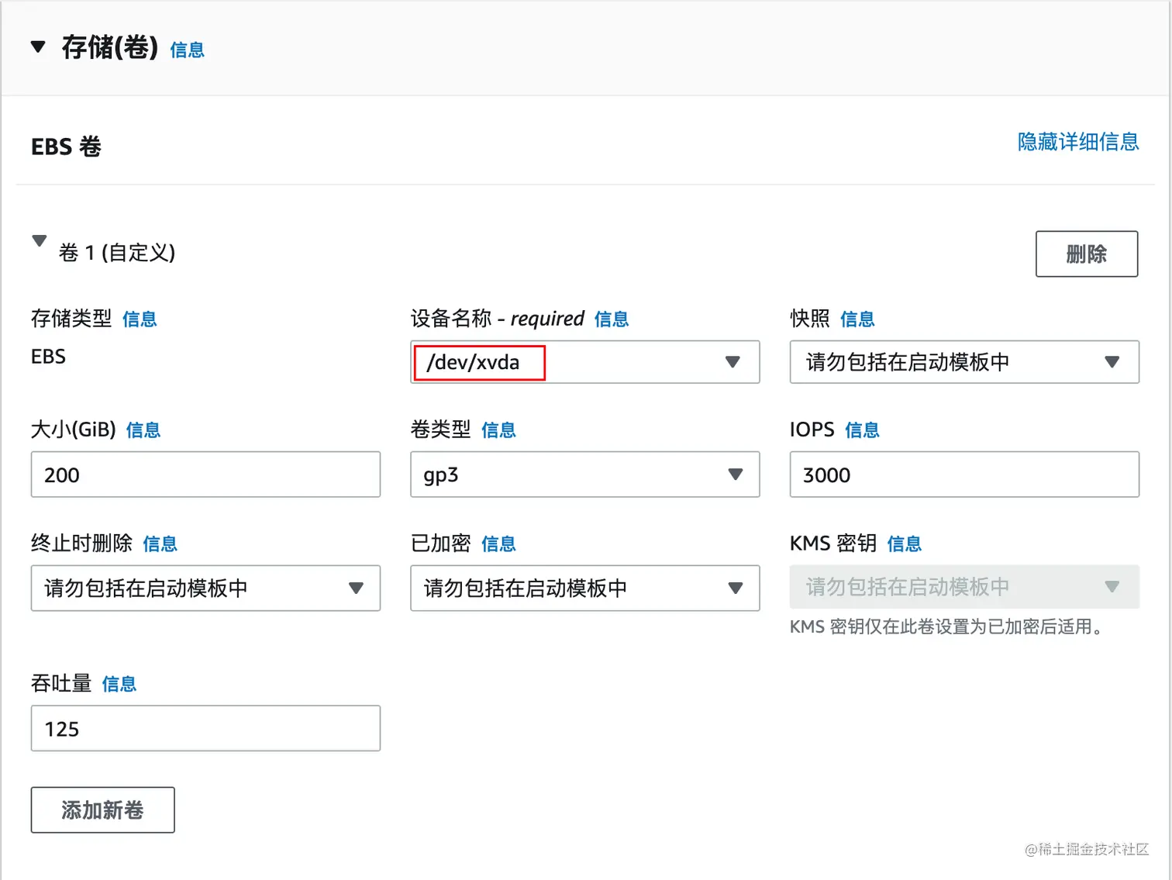Click the IOPS input field
The image size is (1172, 880).
click(963, 475)
